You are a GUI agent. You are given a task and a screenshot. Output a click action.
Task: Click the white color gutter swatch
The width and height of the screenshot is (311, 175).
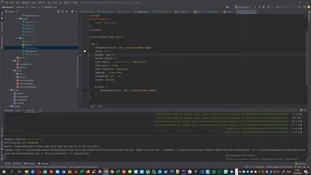click(85, 51)
